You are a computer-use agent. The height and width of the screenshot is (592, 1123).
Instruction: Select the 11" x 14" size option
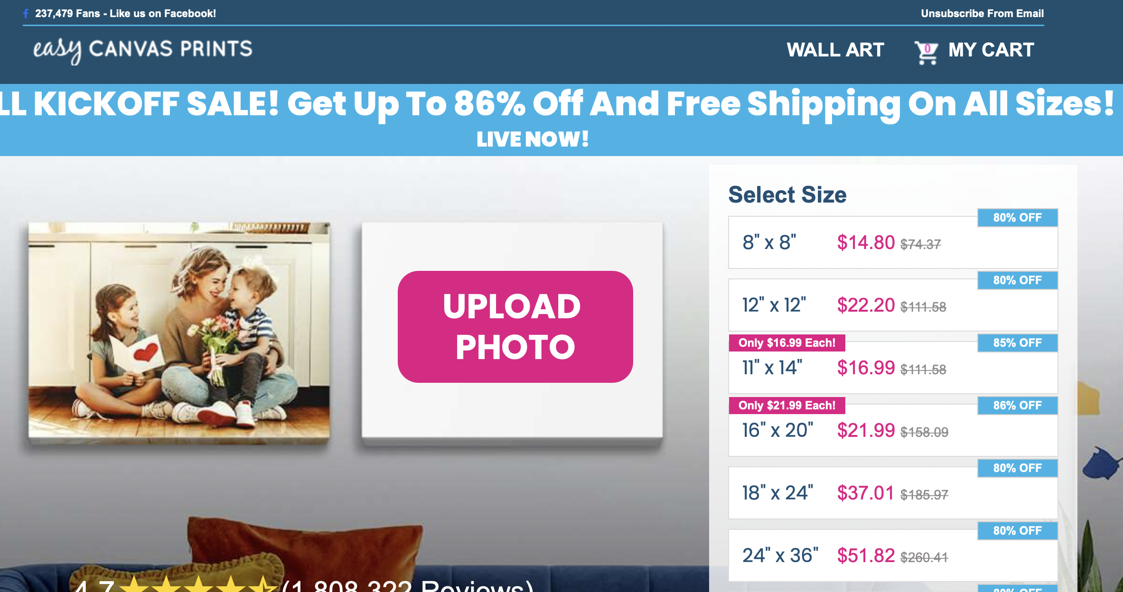tap(893, 368)
